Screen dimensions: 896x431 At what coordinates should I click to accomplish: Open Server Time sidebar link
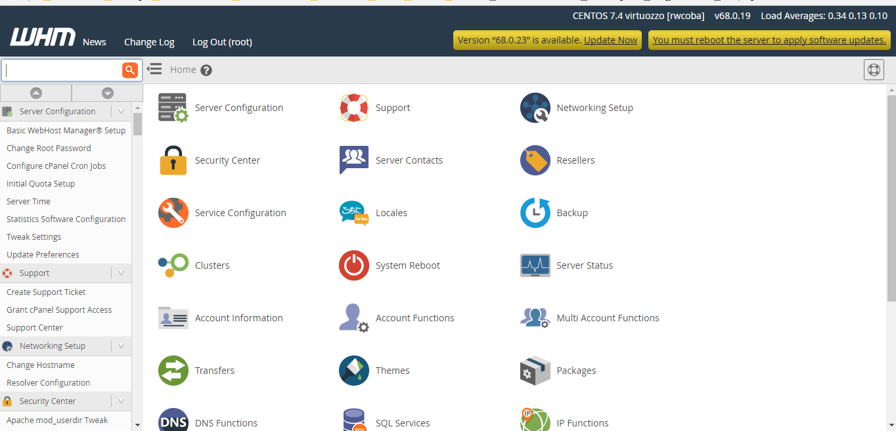pos(28,202)
